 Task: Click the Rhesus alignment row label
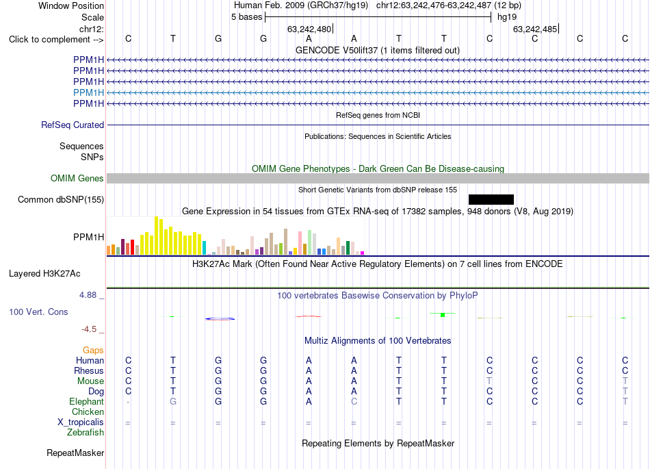point(89,370)
